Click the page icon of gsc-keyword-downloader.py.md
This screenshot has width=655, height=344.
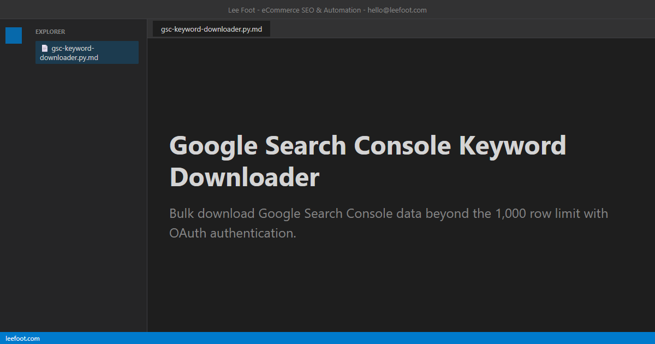pyautogui.click(x=44, y=48)
